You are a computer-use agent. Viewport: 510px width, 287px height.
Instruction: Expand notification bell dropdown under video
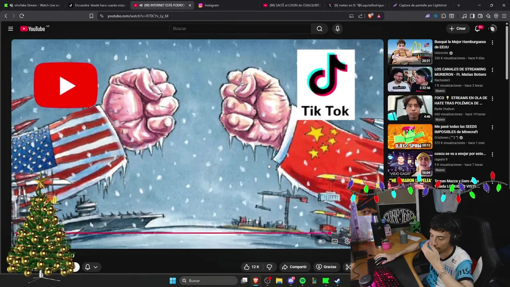96,267
